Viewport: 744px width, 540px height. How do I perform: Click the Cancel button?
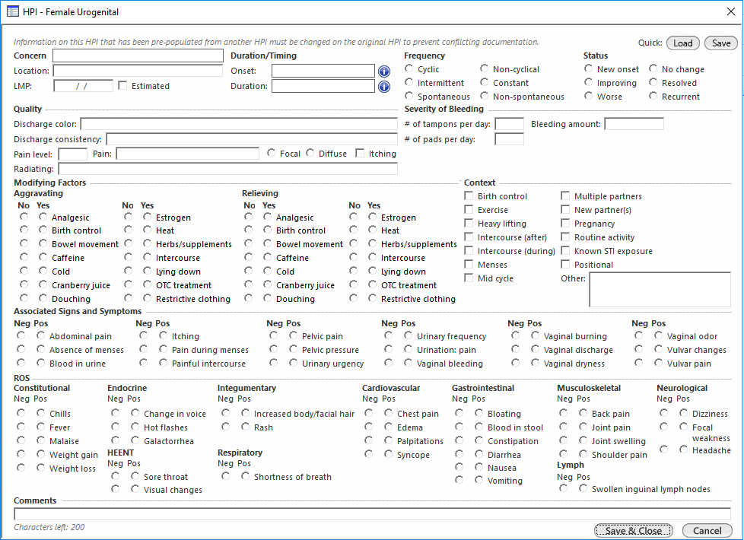[707, 531]
